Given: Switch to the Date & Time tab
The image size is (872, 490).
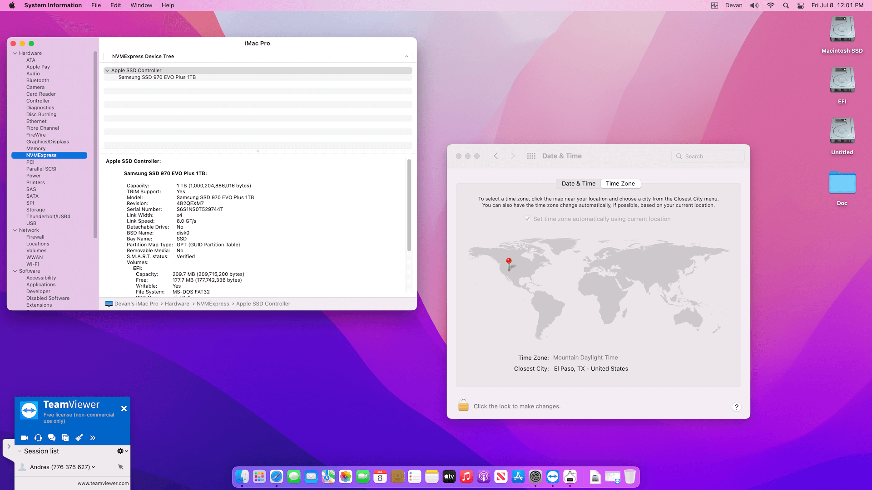Looking at the screenshot, I should click(x=578, y=184).
